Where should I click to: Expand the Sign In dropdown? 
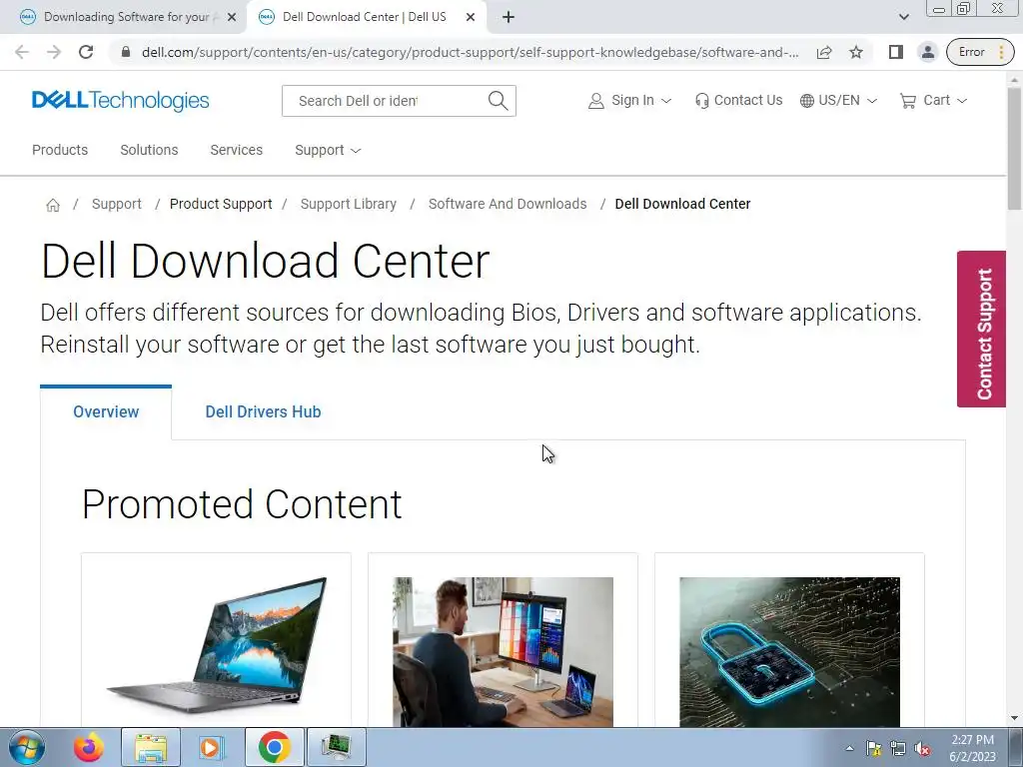[x=629, y=101]
